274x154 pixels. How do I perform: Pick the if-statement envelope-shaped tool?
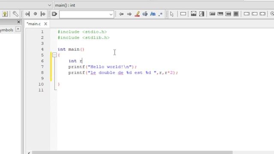pos(194,14)
